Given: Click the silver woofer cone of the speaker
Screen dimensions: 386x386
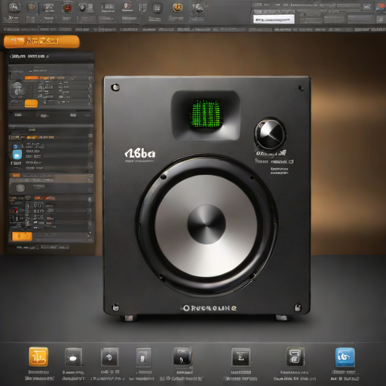Looking at the screenshot, I should click(207, 225).
